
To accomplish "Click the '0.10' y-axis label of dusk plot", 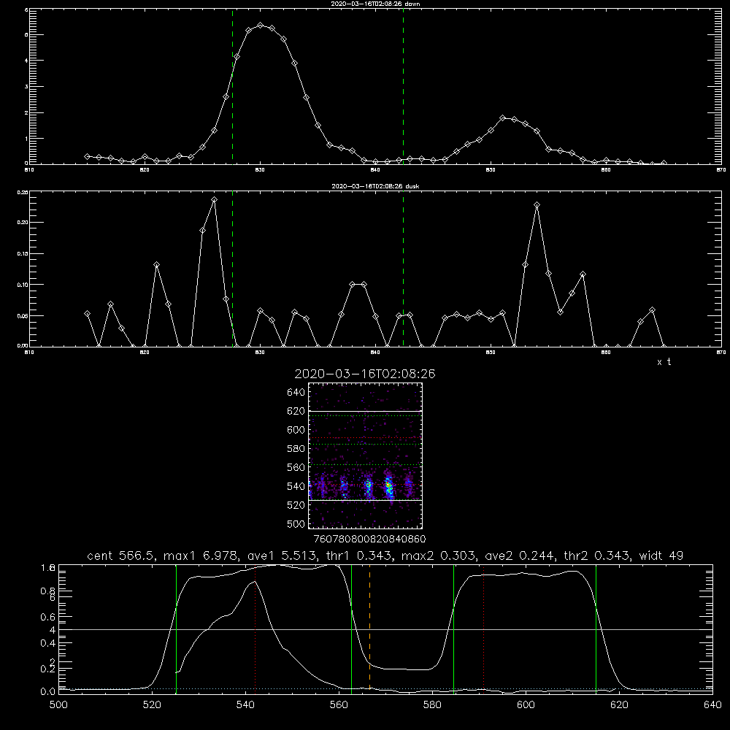I will 23,285.
